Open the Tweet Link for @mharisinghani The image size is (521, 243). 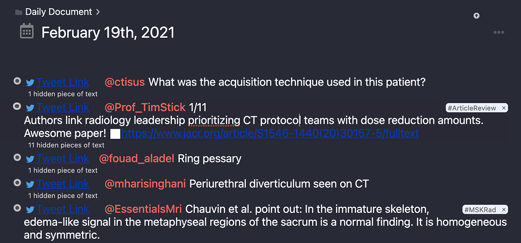(x=63, y=184)
